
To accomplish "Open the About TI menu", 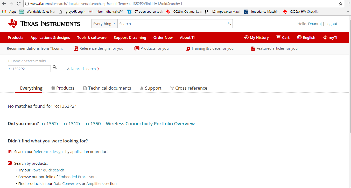I will coord(187,38).
